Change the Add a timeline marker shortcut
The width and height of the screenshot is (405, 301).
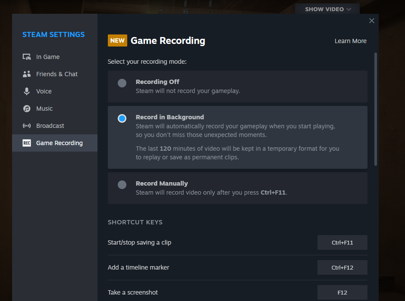342,267
